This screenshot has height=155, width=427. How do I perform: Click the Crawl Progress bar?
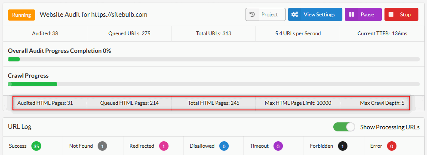(x=213, y=84)
